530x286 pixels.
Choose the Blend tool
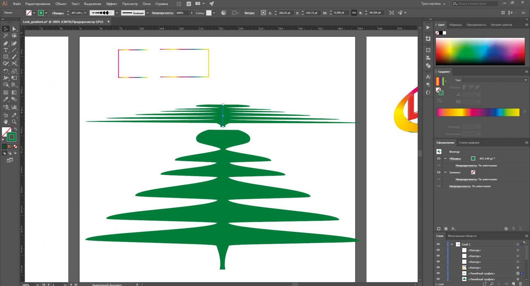pyautogui.click(x=14, y=99)
